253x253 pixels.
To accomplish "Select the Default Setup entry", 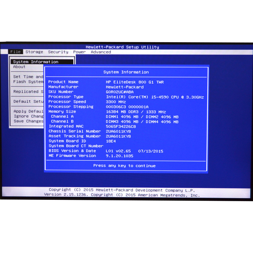I will [x=28, y=101].
